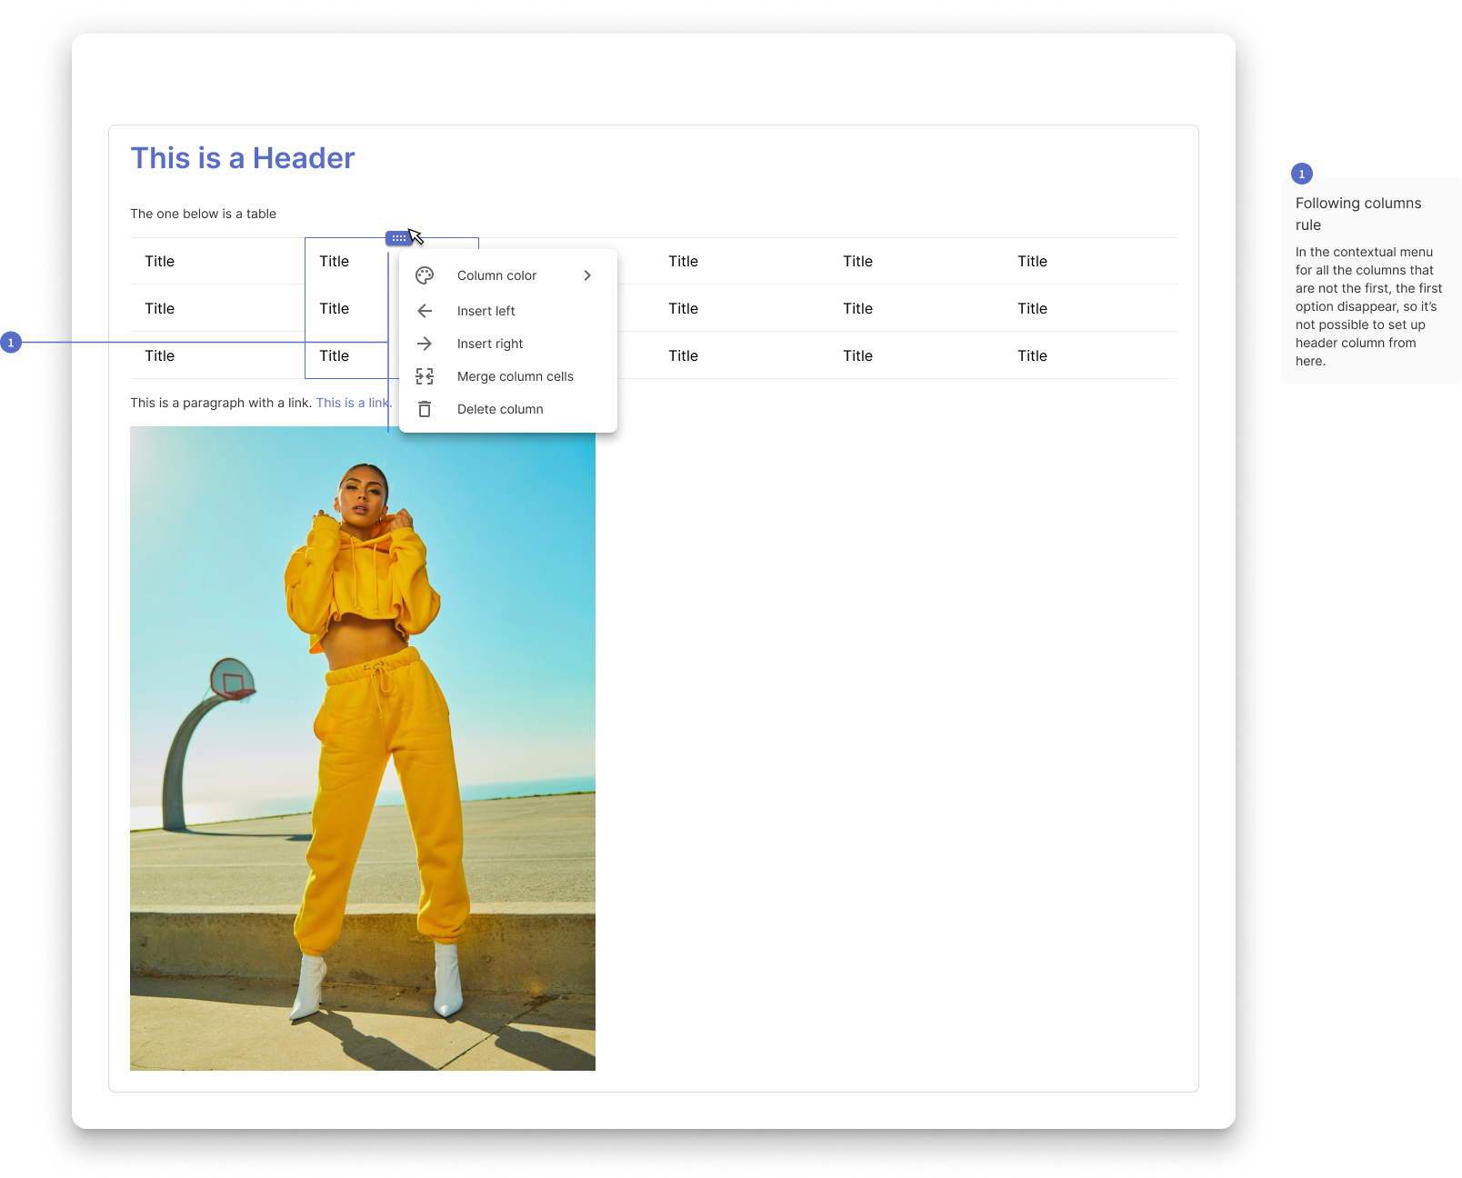Expand the Column color submenu chevron

click(587, 275)
